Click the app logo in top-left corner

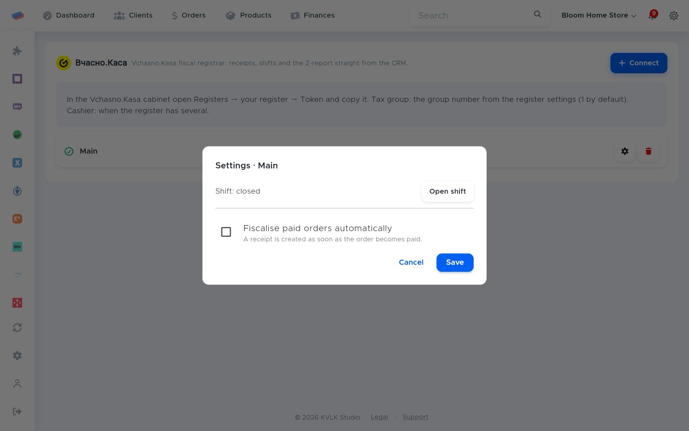click(18, 16)
